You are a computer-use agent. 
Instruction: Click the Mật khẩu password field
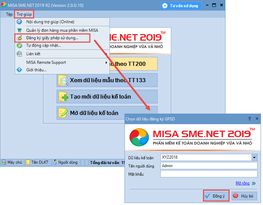[x=209, y=174]
